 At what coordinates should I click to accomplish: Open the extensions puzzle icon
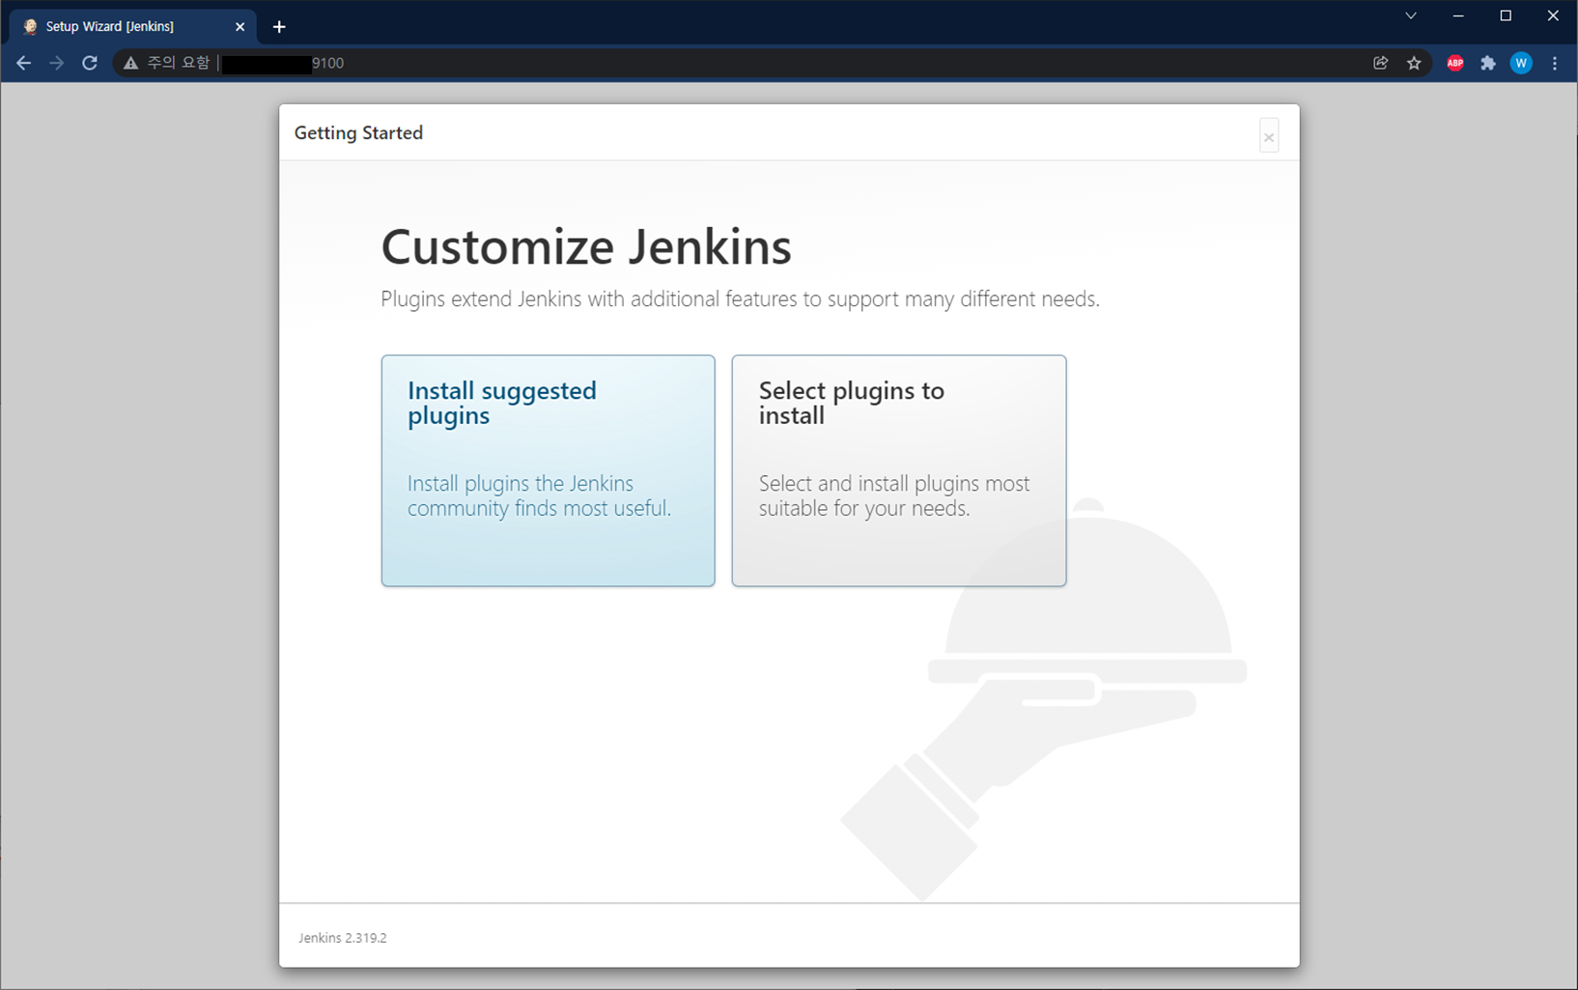click(x=1488, y=63)
